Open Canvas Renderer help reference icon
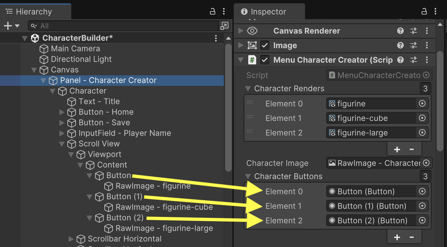447x247 pixels. (x=400, y=31)
